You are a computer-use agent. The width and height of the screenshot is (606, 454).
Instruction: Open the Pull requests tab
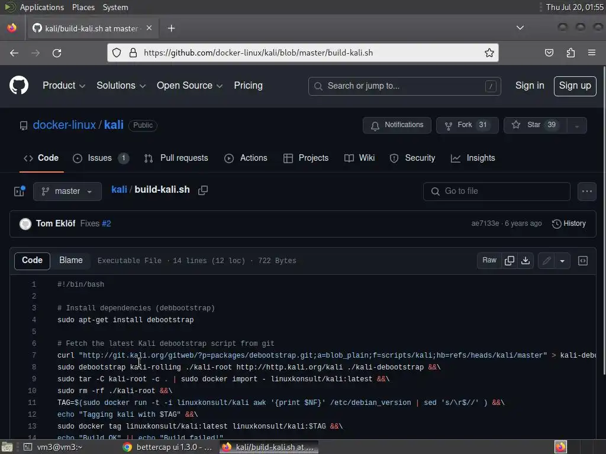[x=176, y=158]
